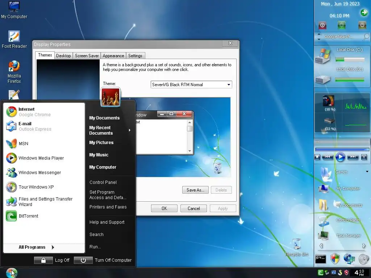Click Cancel in Display Properties
Screen dimensions: 371x278
[193, 208]
